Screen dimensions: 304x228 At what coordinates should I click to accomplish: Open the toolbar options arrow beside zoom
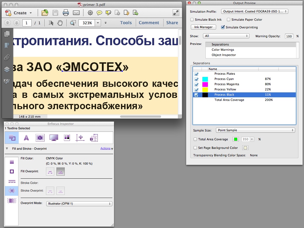point(106,23)
